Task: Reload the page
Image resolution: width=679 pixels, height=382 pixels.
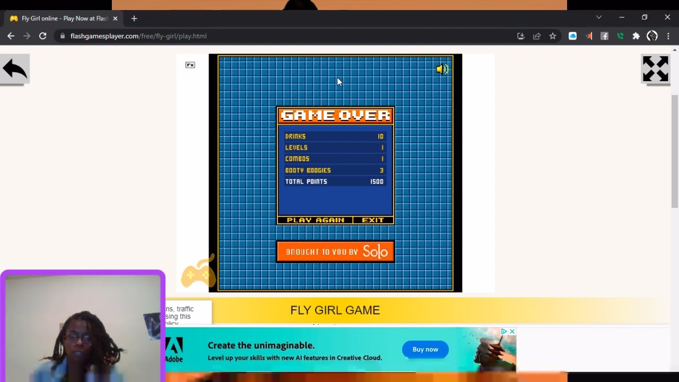Action: (43, 36)
